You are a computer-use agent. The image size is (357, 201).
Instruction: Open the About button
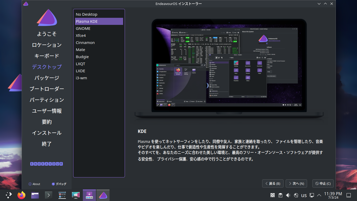pos(34,184)
